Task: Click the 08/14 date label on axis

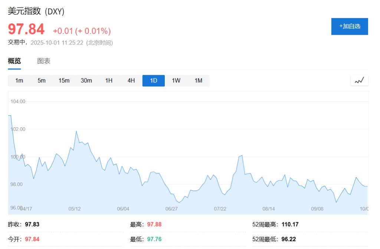Action: 269,209
